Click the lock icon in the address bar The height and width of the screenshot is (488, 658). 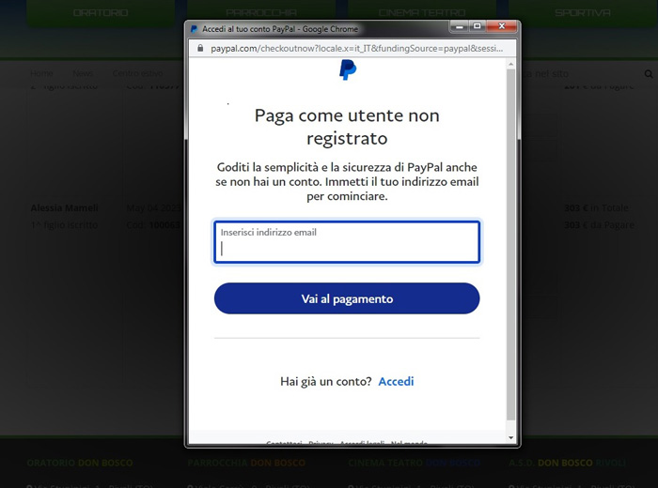tap(200, 48)
